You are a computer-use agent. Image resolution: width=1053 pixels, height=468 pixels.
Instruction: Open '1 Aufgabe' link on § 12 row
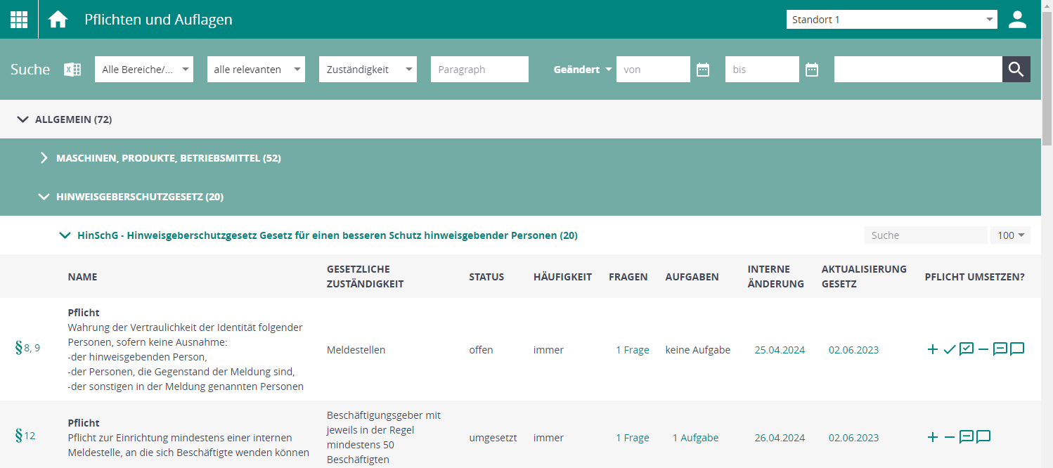coord(695,437)
